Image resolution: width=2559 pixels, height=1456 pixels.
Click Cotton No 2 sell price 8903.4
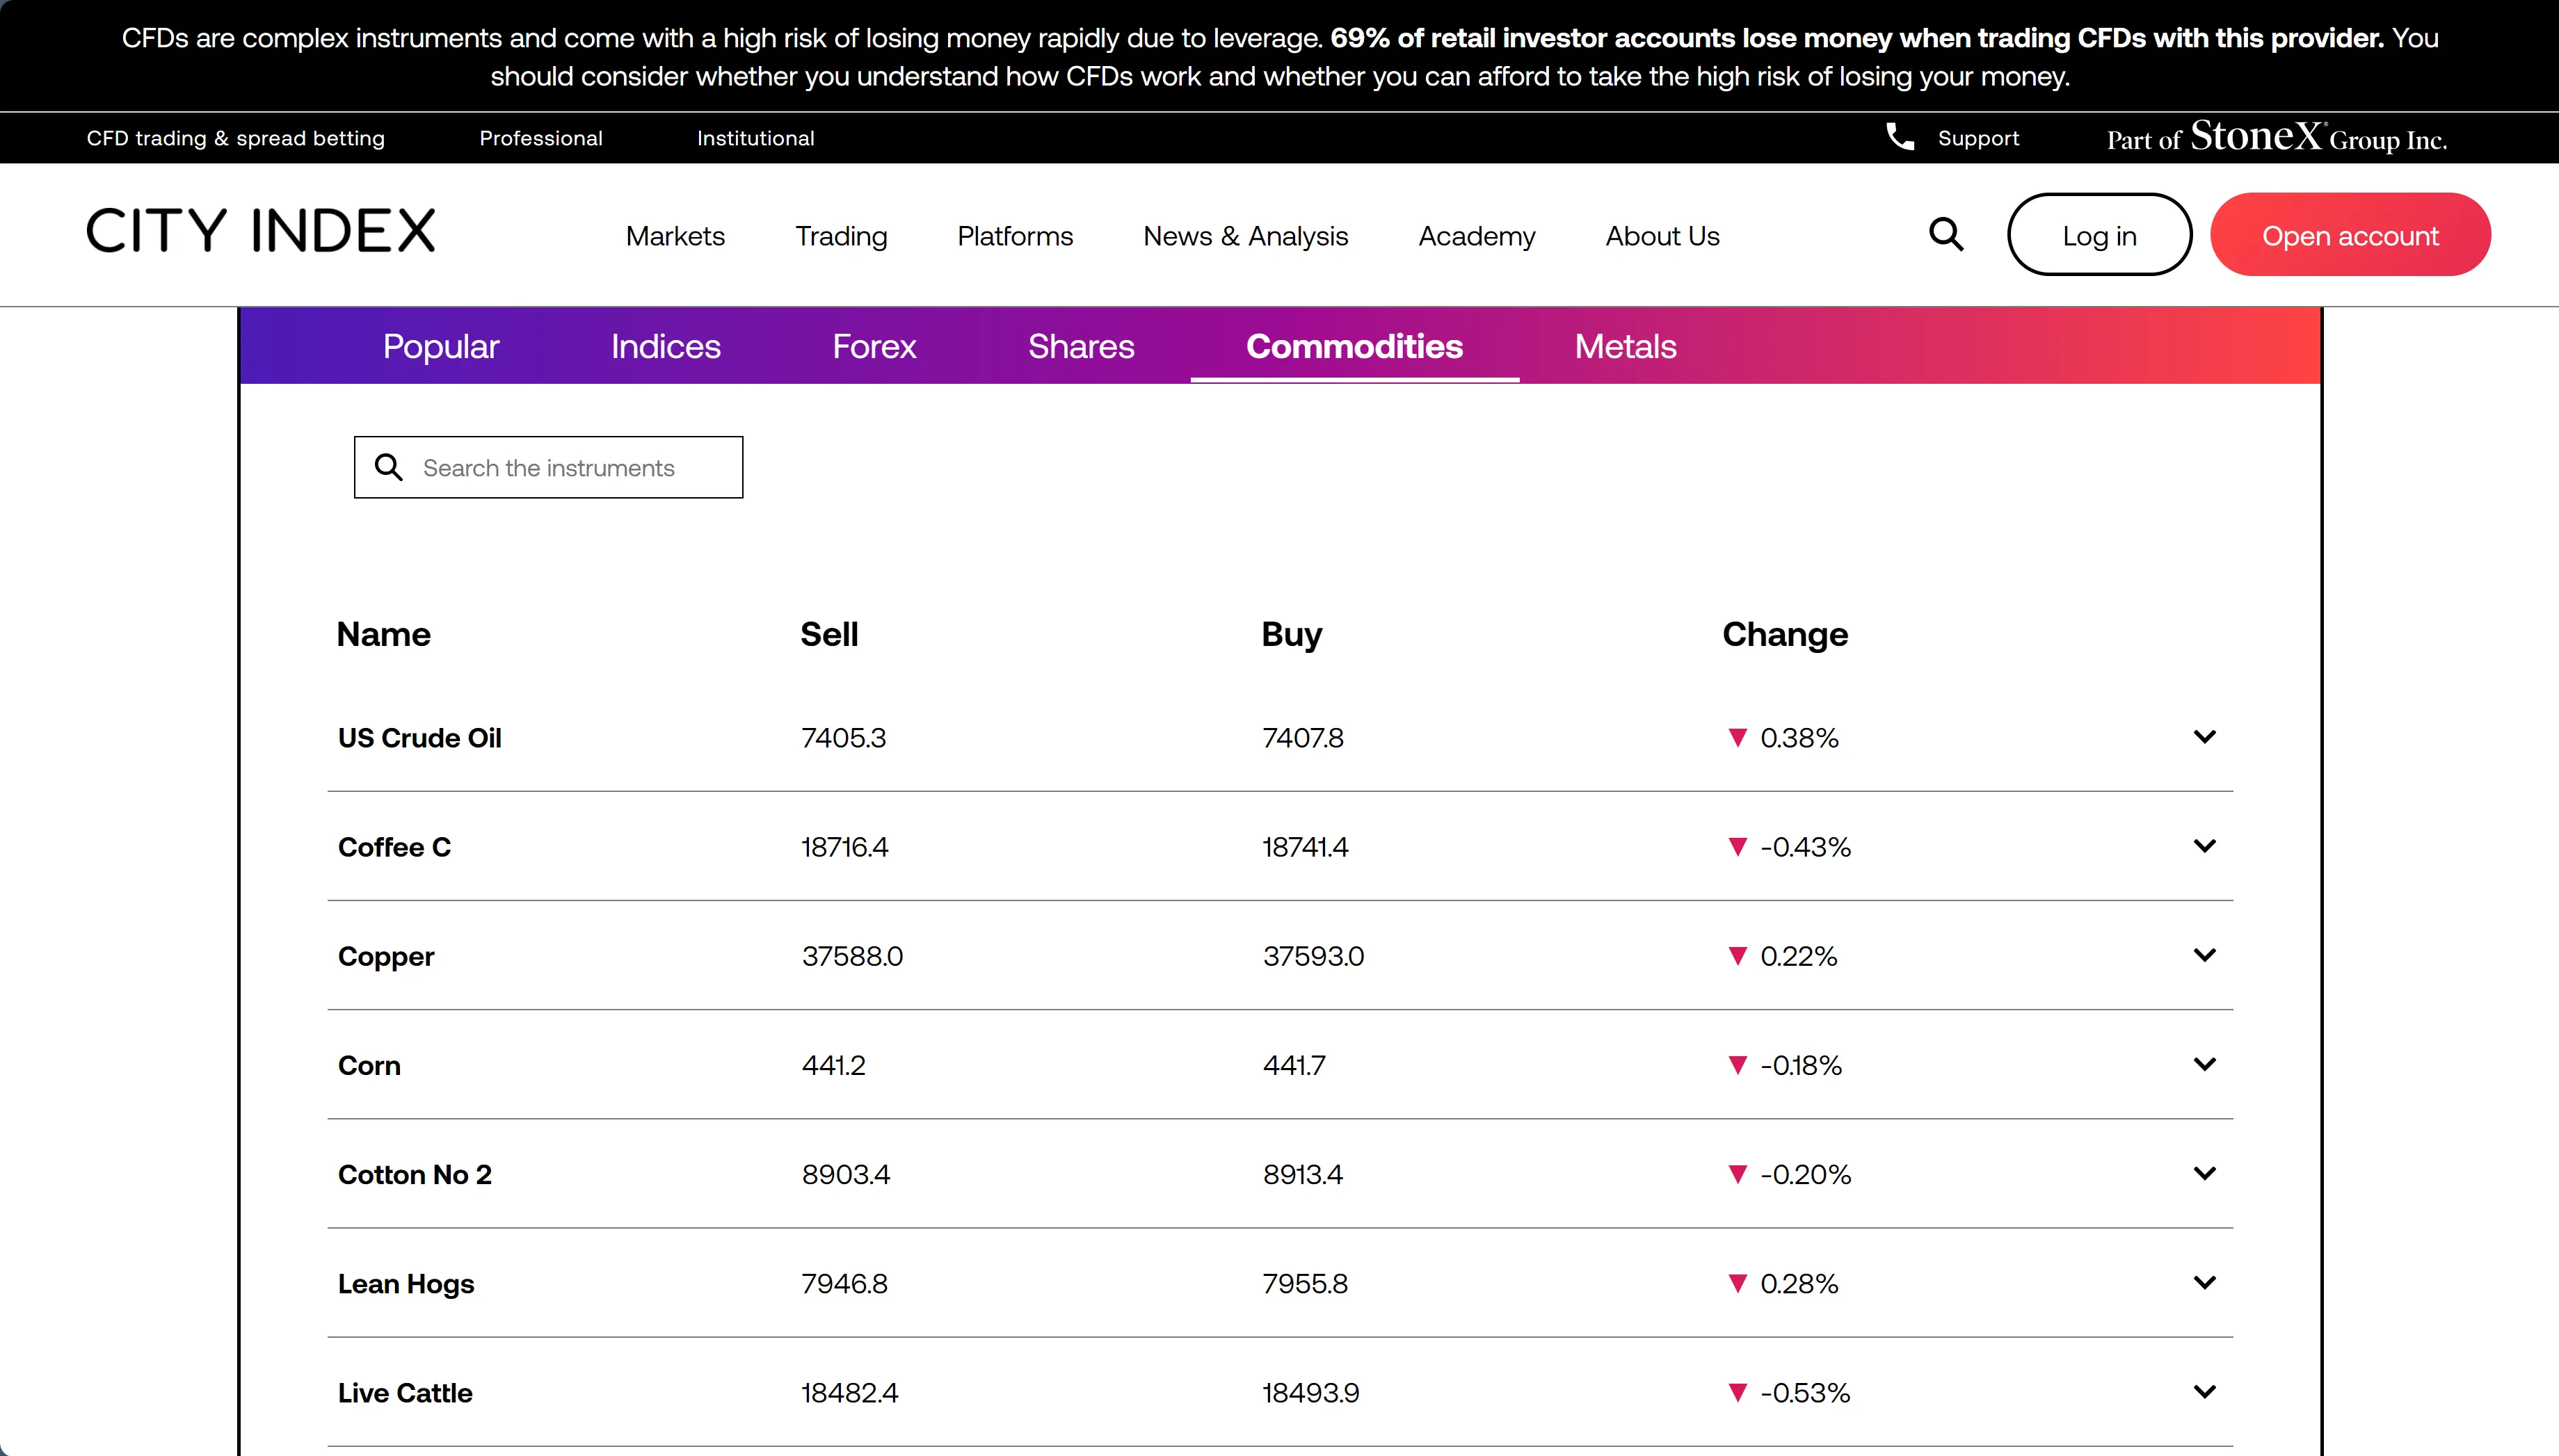(845, 1174)
